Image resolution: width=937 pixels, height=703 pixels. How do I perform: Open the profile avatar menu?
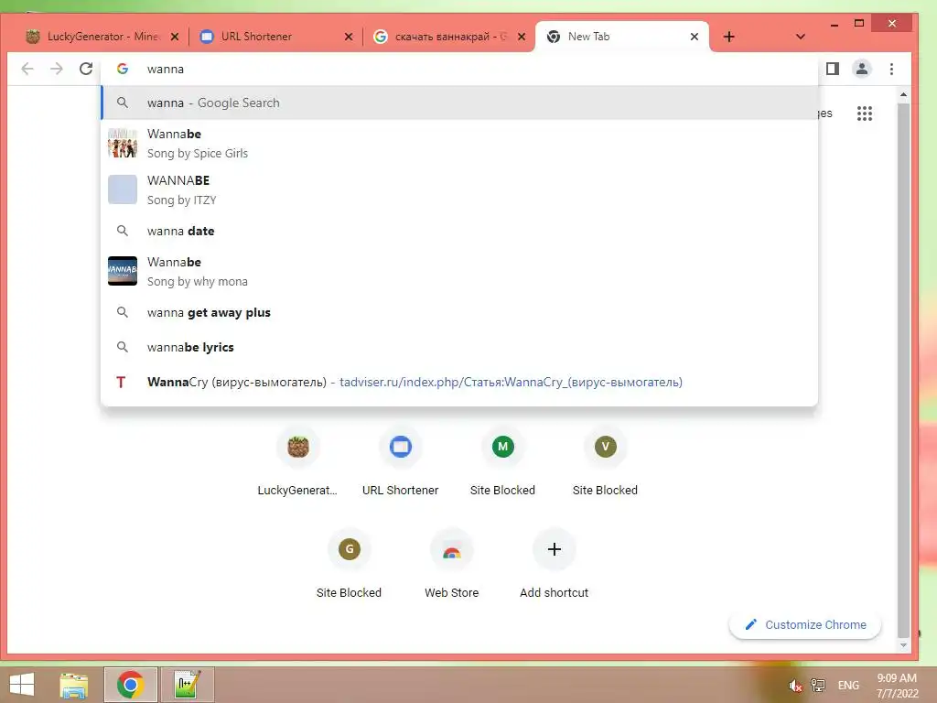click(x=862, y=69)
